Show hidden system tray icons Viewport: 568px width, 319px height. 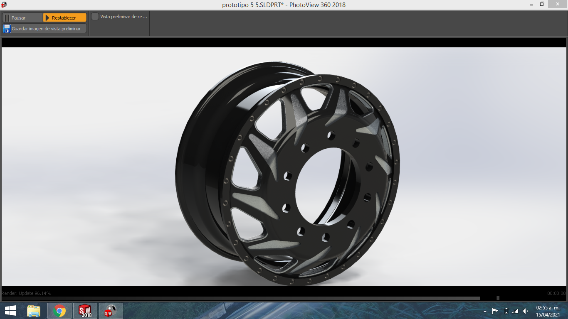[x=485, y=311]
